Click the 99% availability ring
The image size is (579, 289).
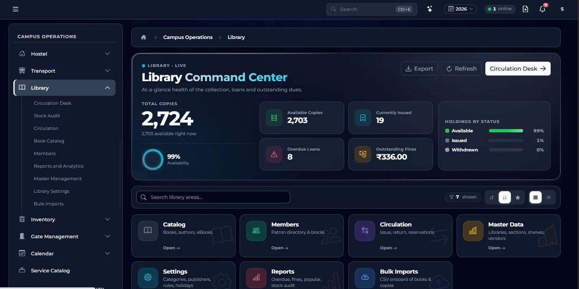(x=153, y=160)
